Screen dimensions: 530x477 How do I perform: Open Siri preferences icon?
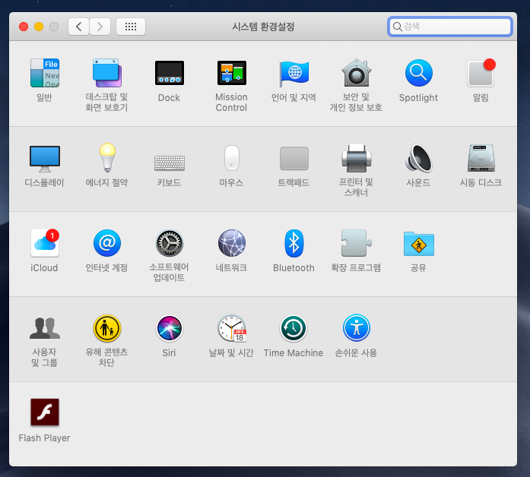[x=170, y=328]
